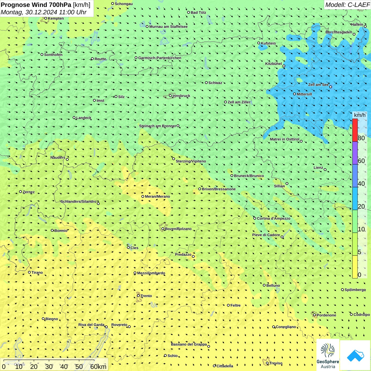This screenshot has height=371, width=371.
Task: Click the 'Sterzing/Vipiteno' label
Action: [191, 161]
